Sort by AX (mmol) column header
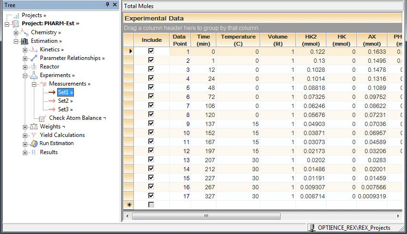 (x=372, y=40)
